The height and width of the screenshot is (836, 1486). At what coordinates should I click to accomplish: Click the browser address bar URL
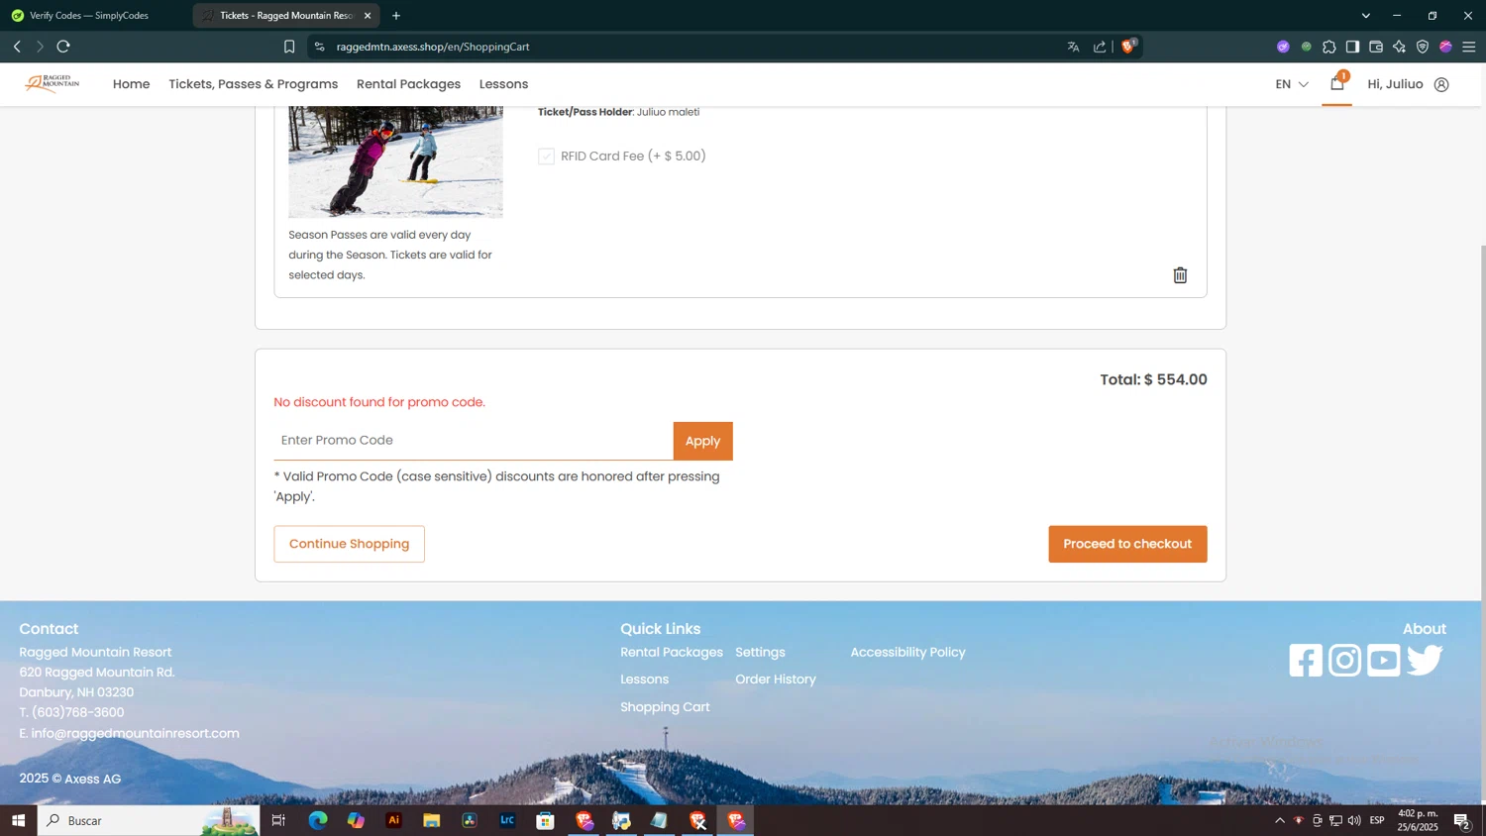[x=433, y=47]
